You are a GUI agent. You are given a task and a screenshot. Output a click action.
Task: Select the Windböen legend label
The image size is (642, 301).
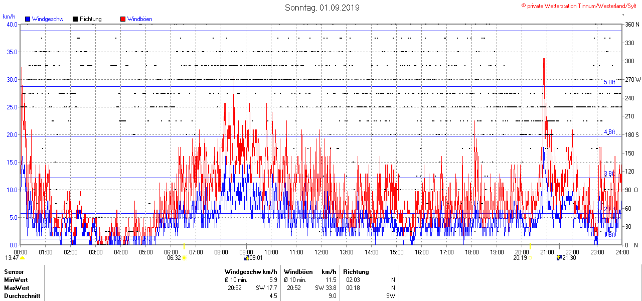pyautogui.click(x=140, y=19)
